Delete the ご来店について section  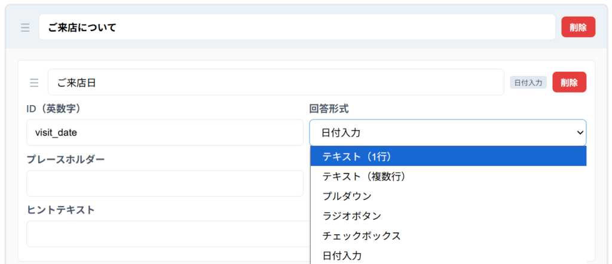pyautogui.click(x=578, y=27)
